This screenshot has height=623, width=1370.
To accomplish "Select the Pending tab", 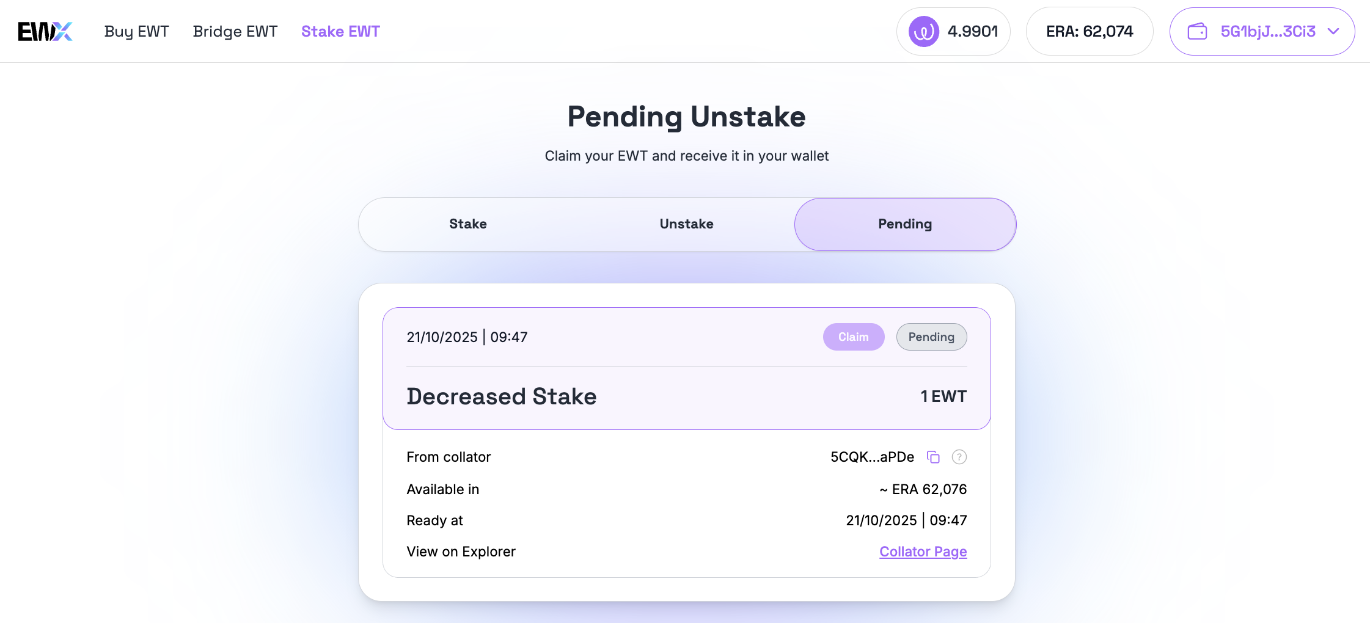I will pos(905,224).
